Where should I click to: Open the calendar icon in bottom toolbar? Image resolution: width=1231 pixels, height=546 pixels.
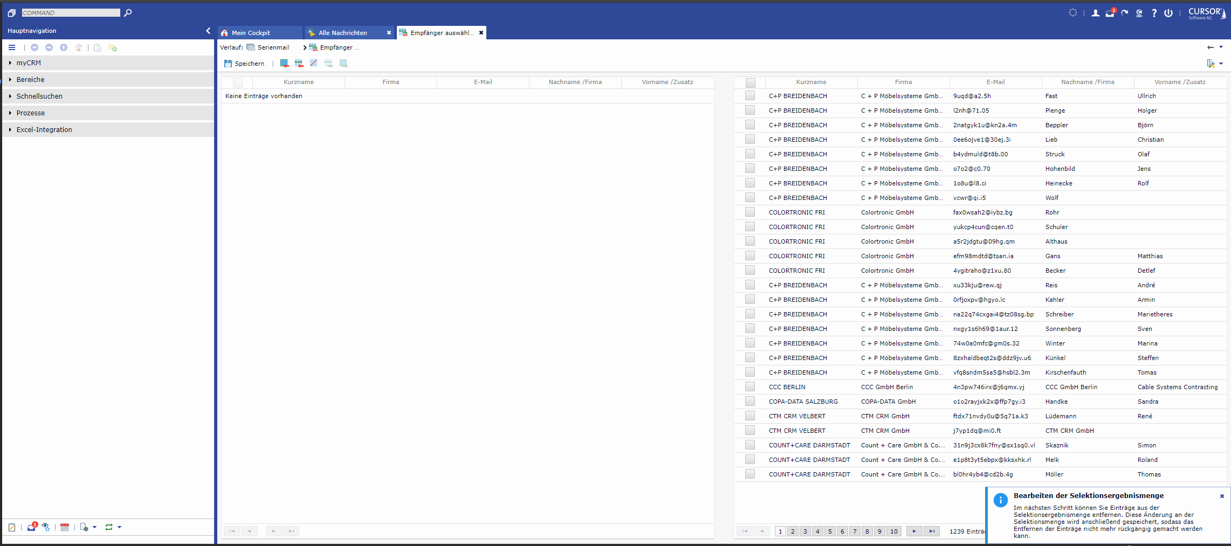(x=65, y=527)
